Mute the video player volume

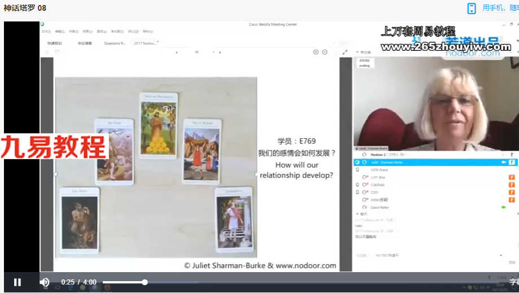click(45, 282)
